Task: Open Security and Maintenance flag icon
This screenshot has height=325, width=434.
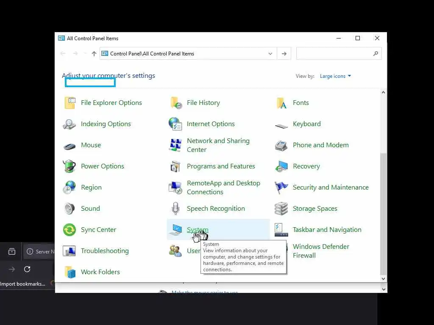Action: [281, 187]
